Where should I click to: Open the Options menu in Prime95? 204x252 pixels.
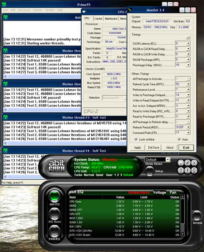(x=38, y=10)
